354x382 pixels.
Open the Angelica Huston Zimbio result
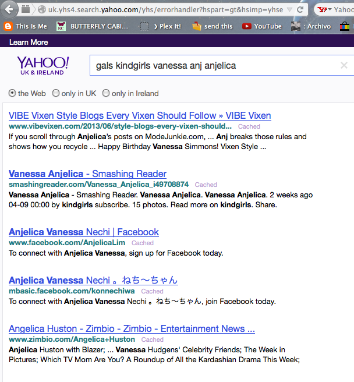[x=132, y=328]
